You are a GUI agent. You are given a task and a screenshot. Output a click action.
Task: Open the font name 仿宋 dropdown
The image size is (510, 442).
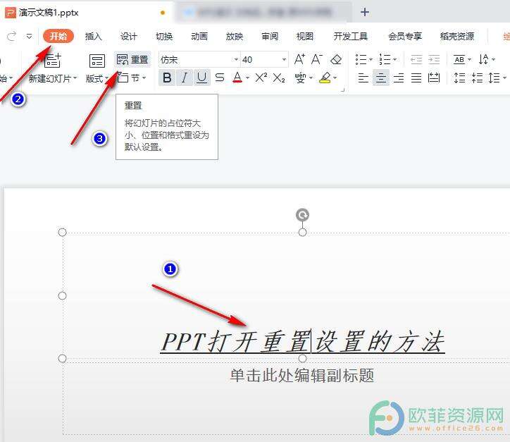tap(236, 59)
